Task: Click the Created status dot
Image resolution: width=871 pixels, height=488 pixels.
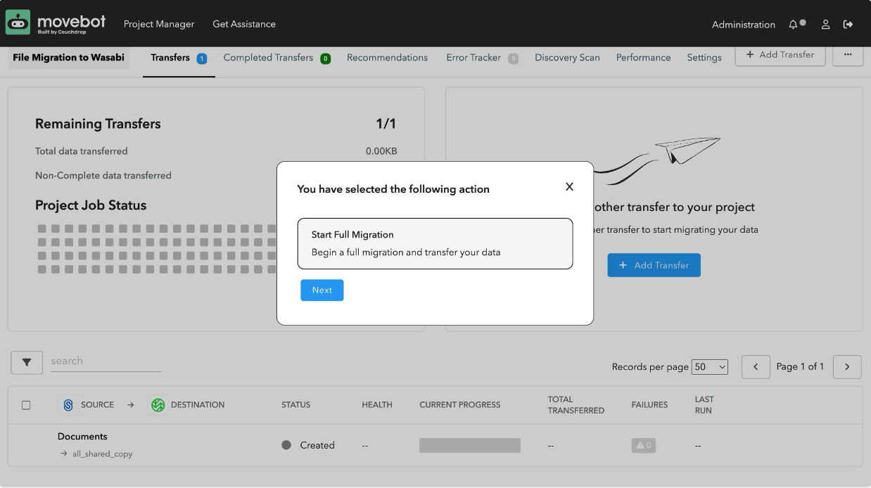Action: point(286,445)
